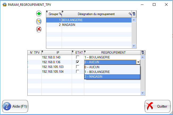The width and height of the screenshot is (173, 115).
Task: Open the TPV table options menu icon
Action: (143, 52)
